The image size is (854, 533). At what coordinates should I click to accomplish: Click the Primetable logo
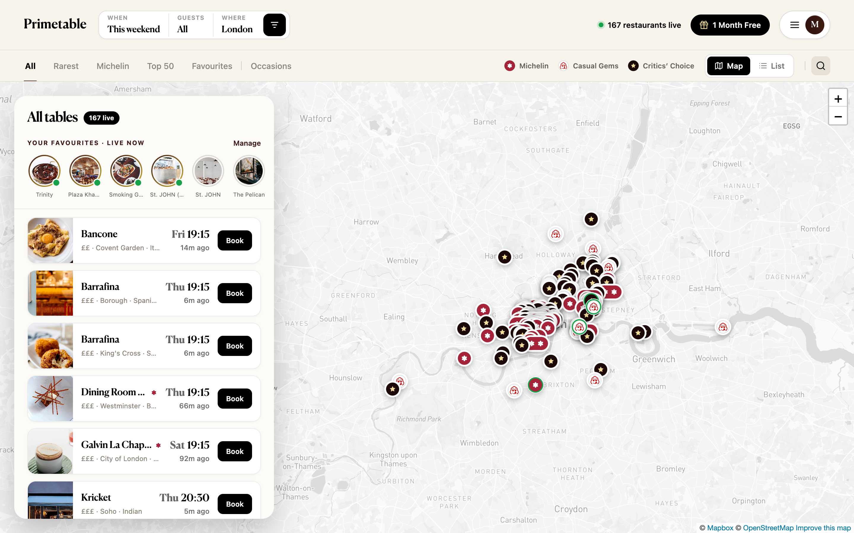pyautogui.click(x=55, y=24)
